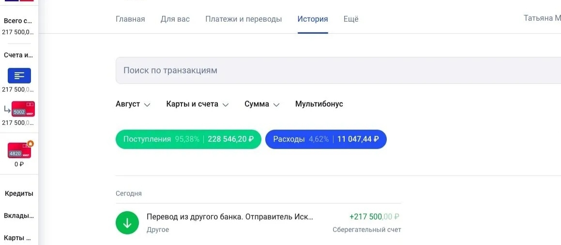The width and height of the screenshot is (561, 245).
Task: Focus the Поиск по транзакциям search field
Action: pos(334,70)
